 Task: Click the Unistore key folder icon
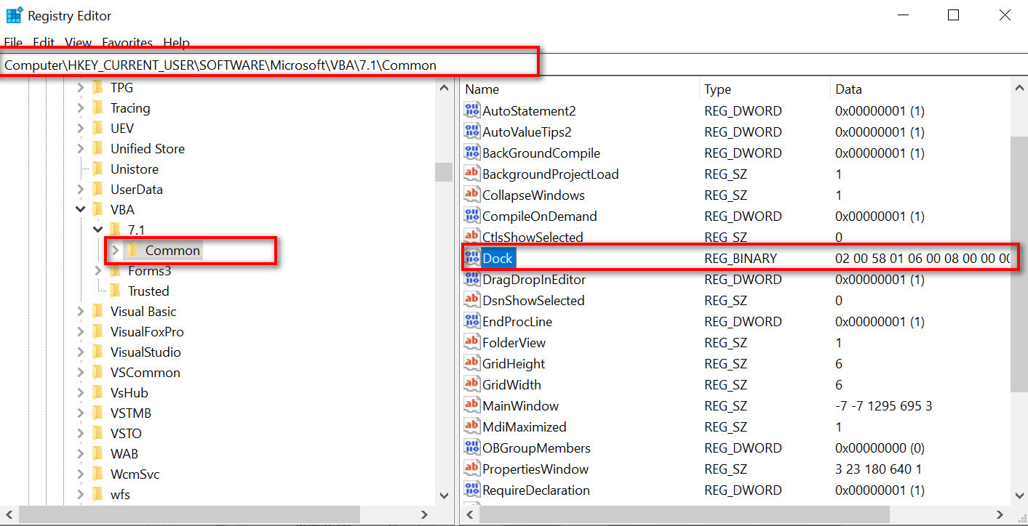pos(98,169)
